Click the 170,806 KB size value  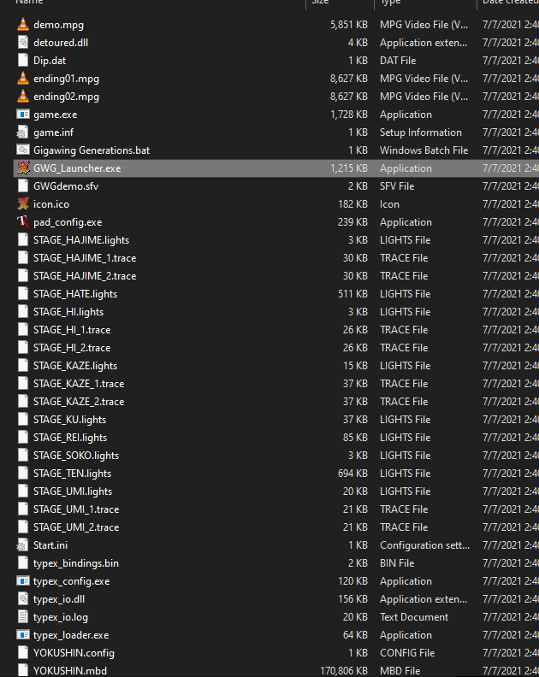344,670
